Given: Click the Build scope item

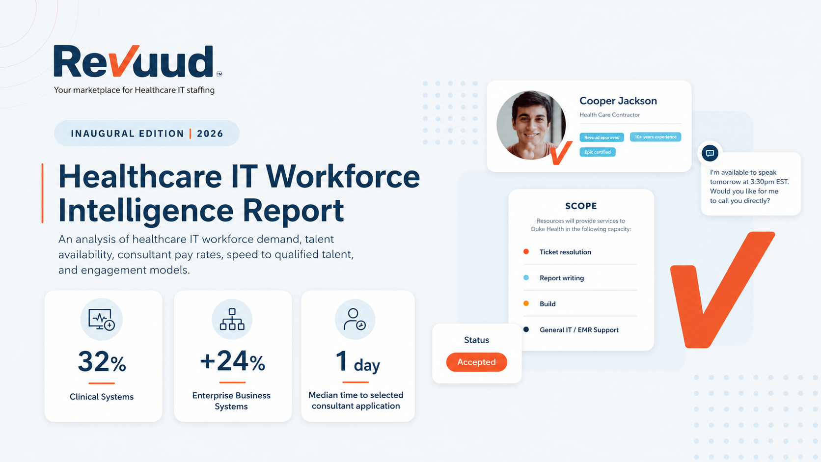Looking at the screenshot, I should click(547, 304).
